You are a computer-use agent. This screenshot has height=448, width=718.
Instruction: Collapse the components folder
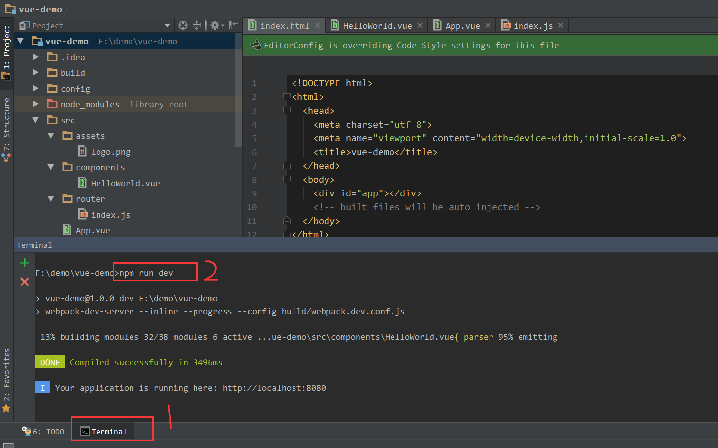point(51,167)
